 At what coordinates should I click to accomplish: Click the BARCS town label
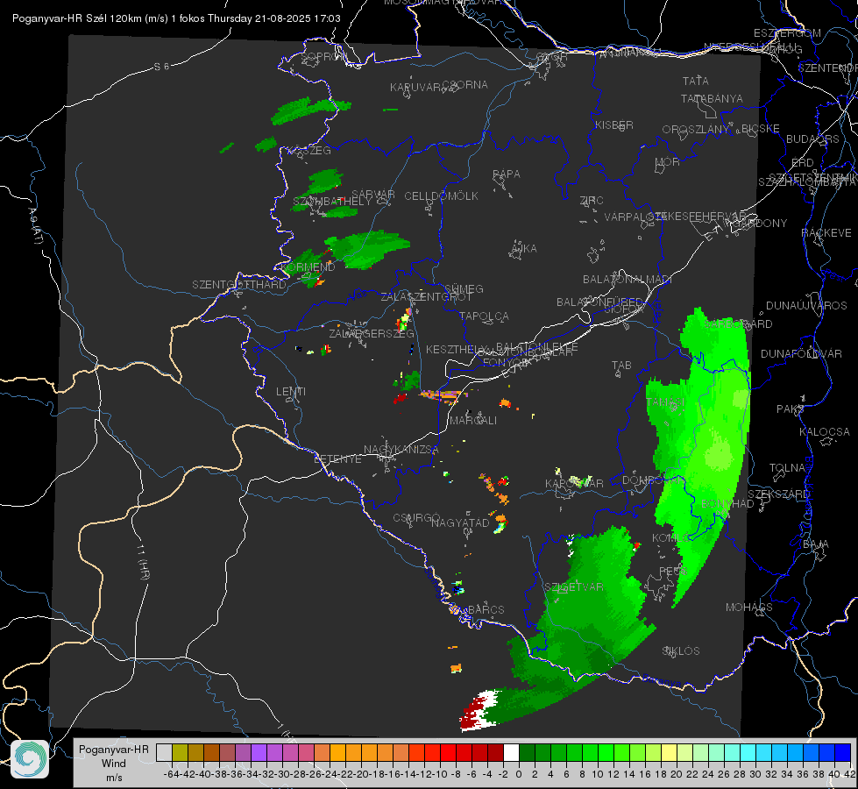[486, 609]
